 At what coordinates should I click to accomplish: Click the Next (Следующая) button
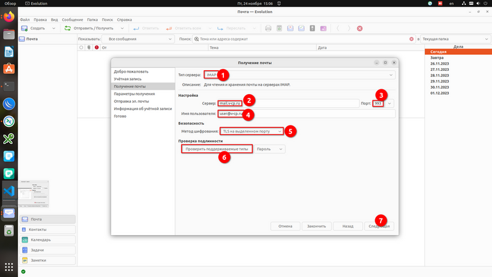(x=379, y=226)
